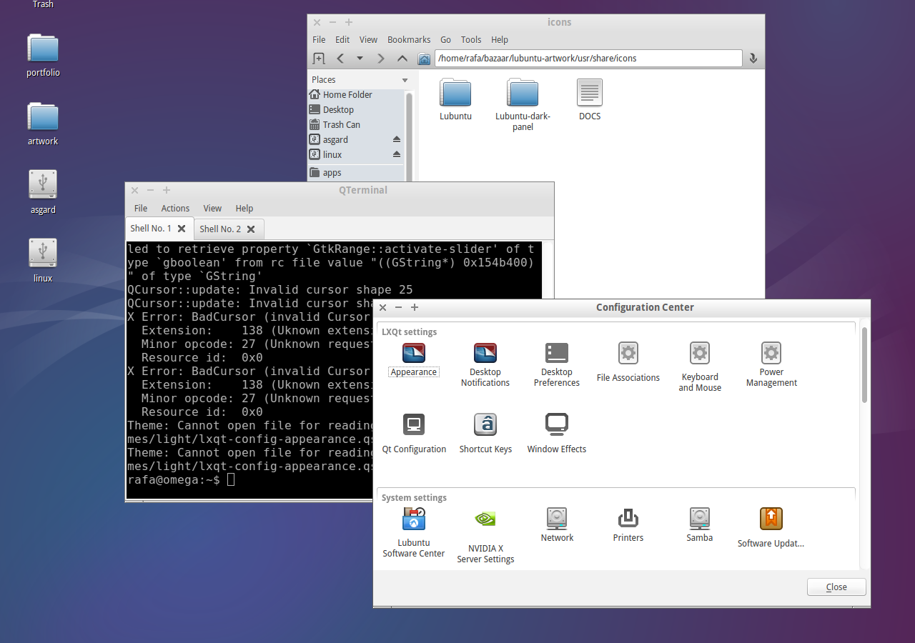Open NVIDIA X Server Settings

click(x=485, y=536)
